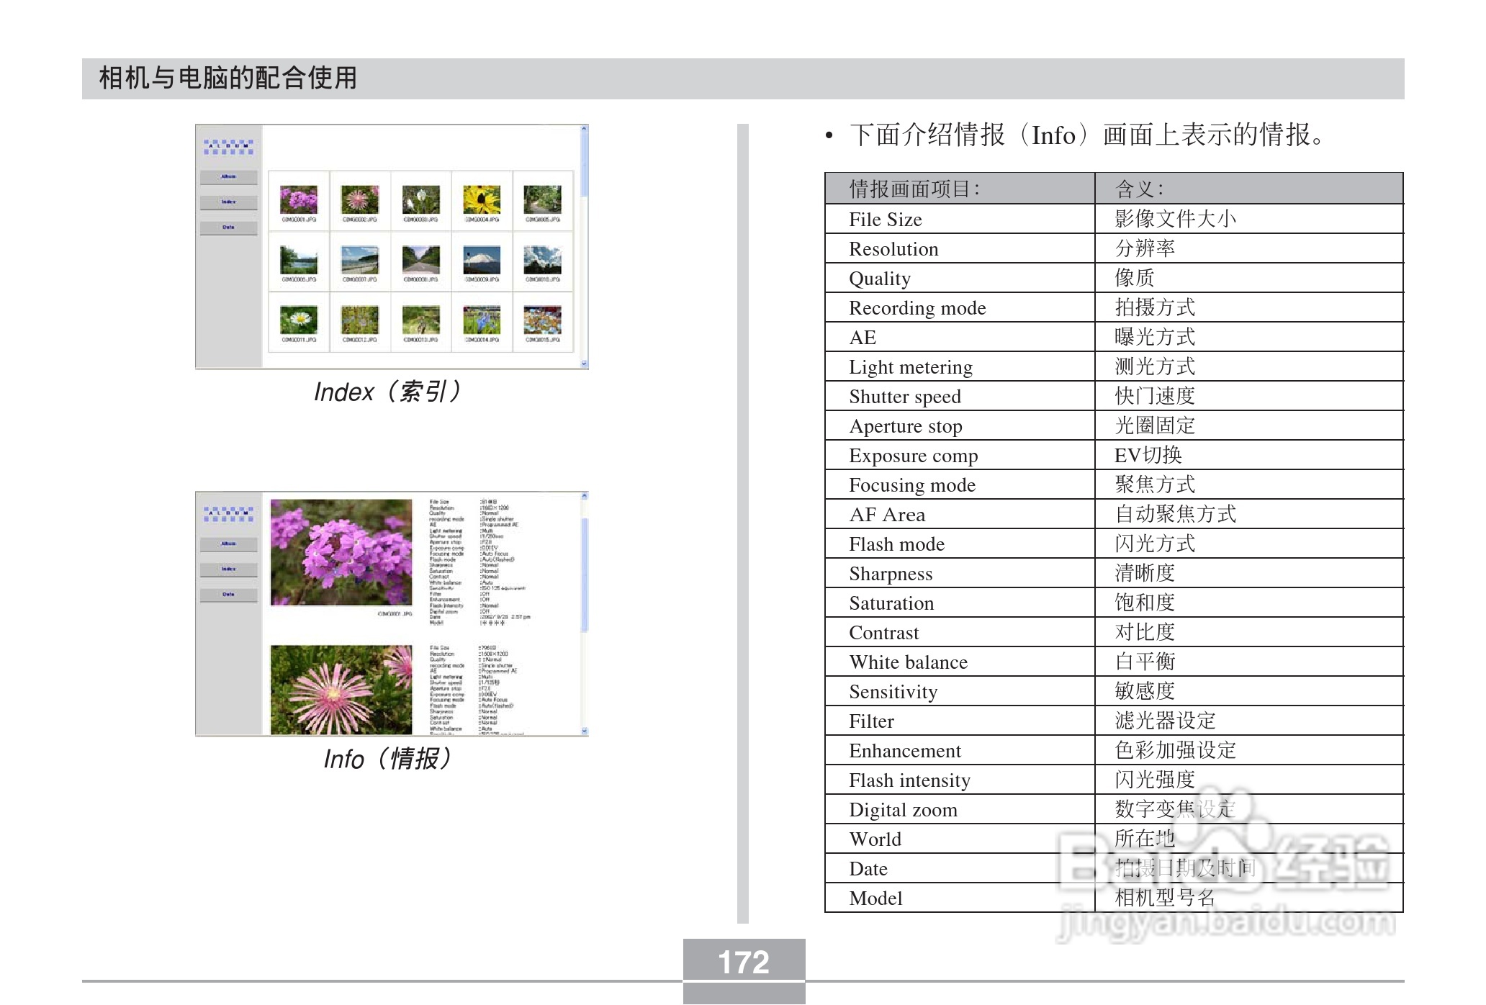Click the Album button in the Info screen sidebar
Screen dimensions: 1486x1005
tap(228, 544)
